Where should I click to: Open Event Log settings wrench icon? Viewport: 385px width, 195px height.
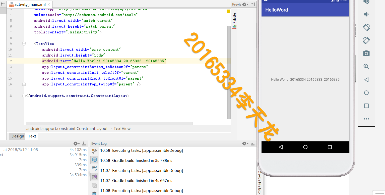pyautogui.click(x=94, y=151)
